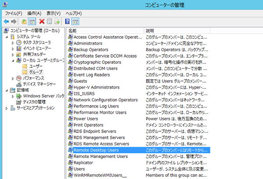Click the タスク スケジューラ clock icon
This screenshot has width=263, height=179.
19,42
